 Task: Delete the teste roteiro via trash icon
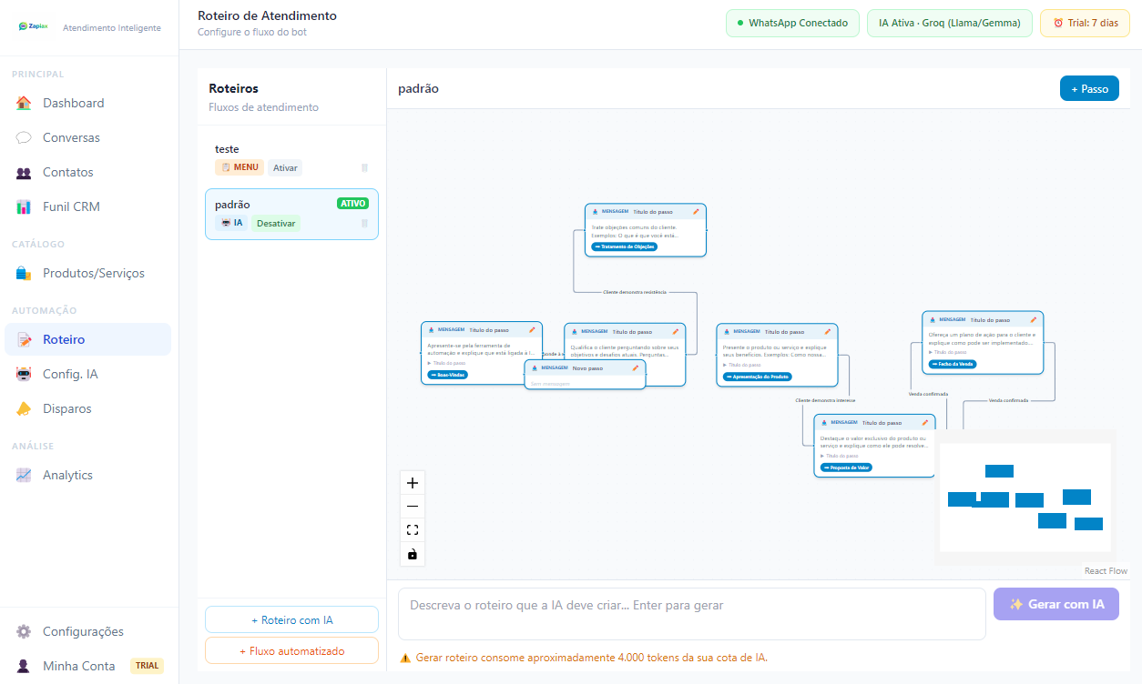pyautogui.click(x=364, y=168)
